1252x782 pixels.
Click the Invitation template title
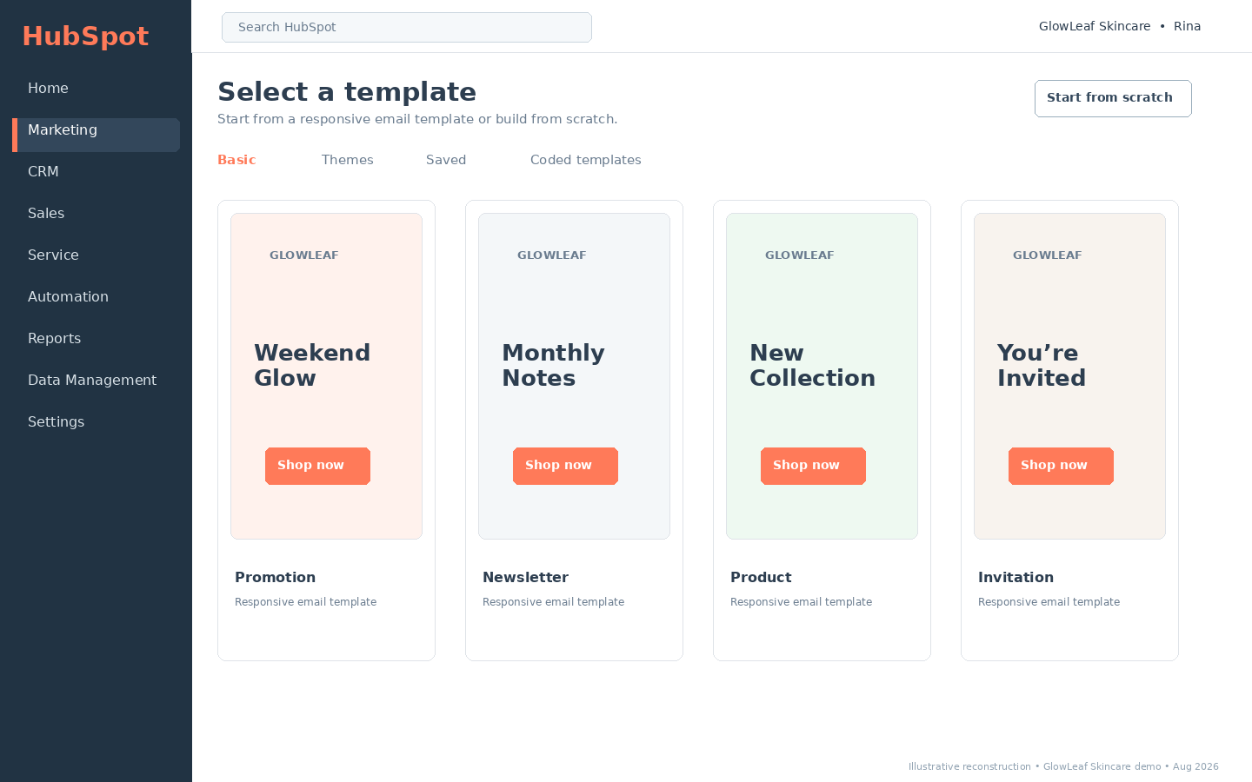tap(1016, 578)
